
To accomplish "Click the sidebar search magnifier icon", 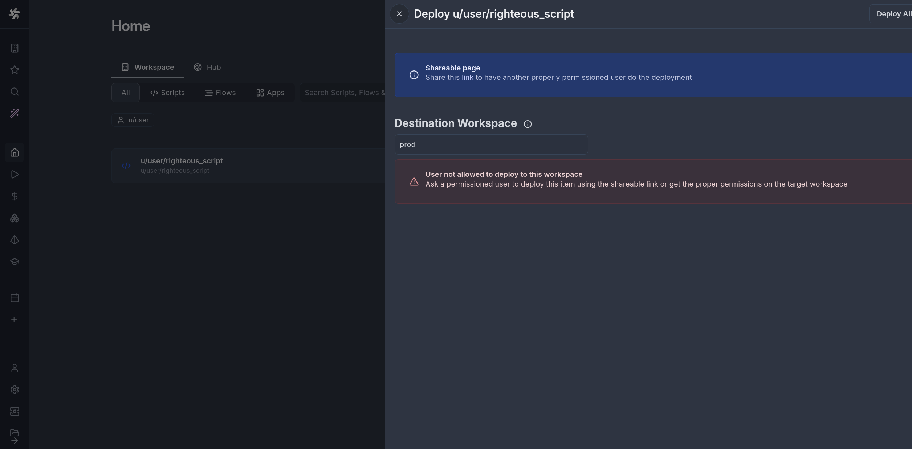I will pyautogui.click(x=15, y=92).
